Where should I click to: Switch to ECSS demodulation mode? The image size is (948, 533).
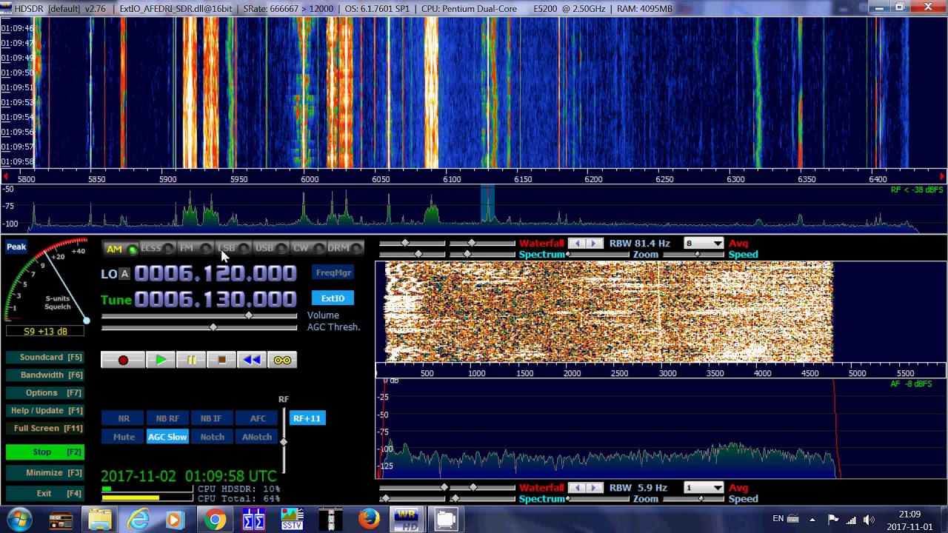[x=157, y=249]
